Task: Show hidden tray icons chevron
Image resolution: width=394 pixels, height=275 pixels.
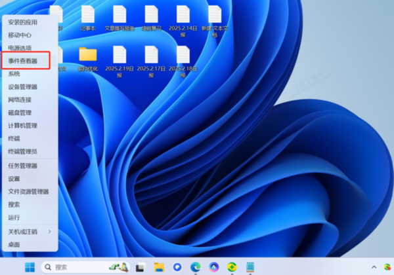Action: coord(374,267)
